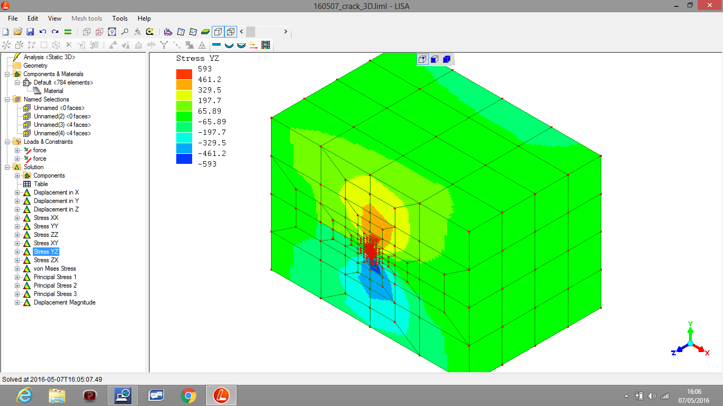Select Displacement Magnitude in the tree

coord(64,302)
